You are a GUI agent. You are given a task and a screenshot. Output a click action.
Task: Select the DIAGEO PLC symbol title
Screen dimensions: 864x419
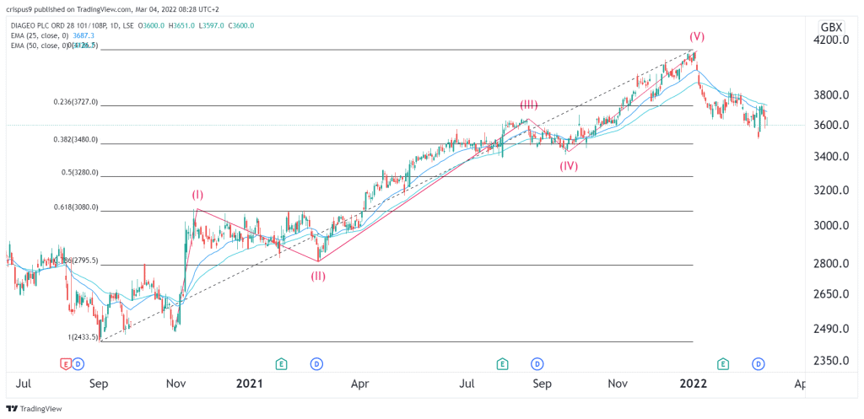[72, 24]
